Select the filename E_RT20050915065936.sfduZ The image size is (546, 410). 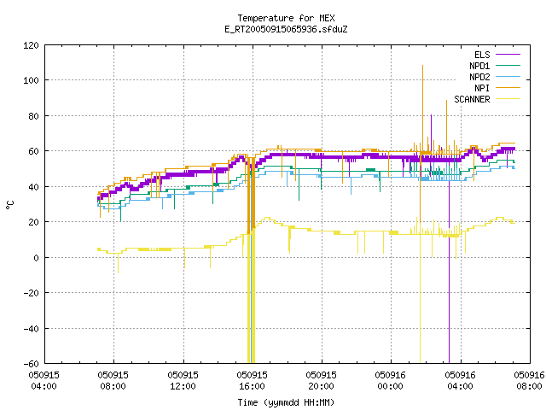click(286, 29)
